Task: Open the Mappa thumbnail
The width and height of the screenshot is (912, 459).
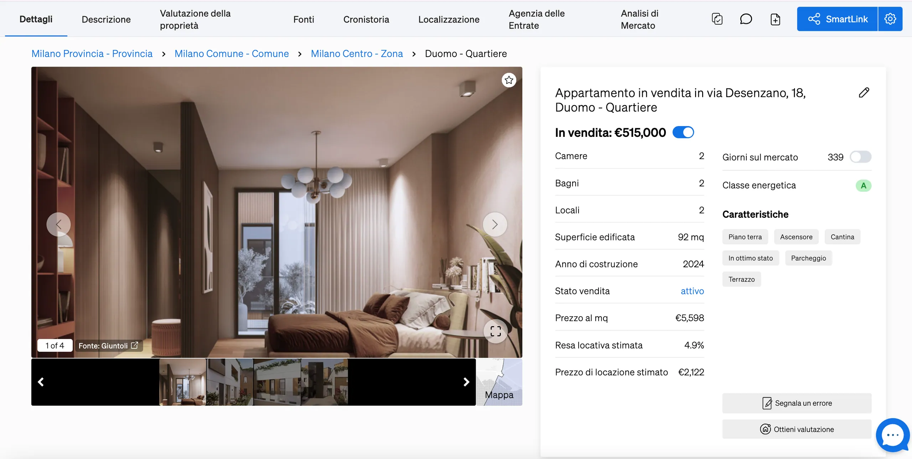Action: [x=499, y=382]
